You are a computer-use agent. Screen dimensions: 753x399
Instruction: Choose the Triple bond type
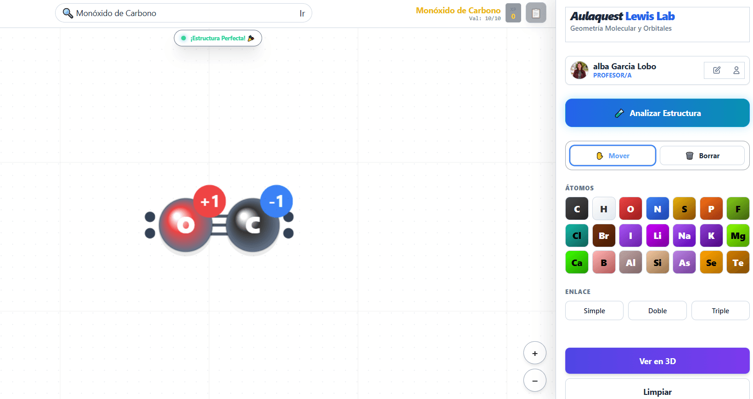pos(720,310)
